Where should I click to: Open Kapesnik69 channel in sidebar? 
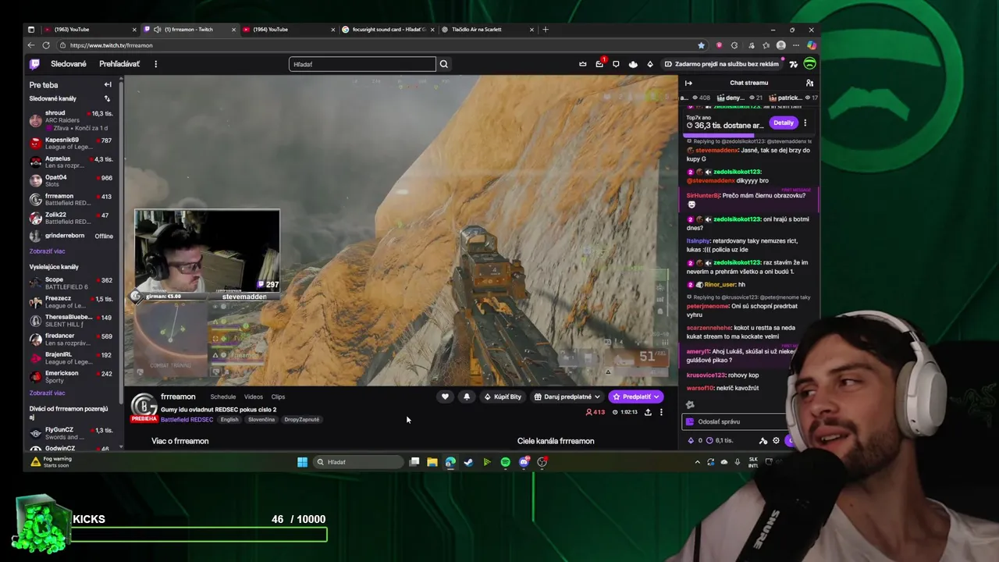coord(72,144)
